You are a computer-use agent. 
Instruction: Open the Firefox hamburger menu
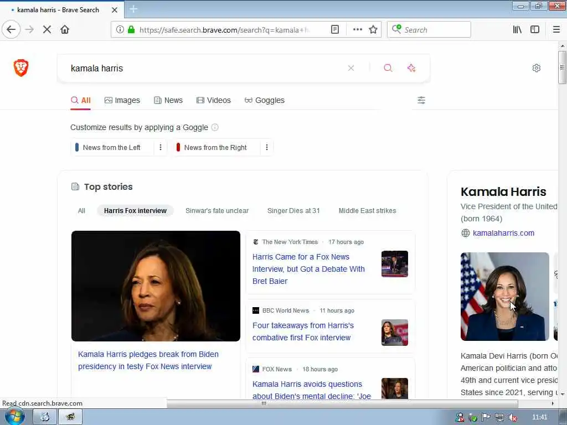coord(556,30)
